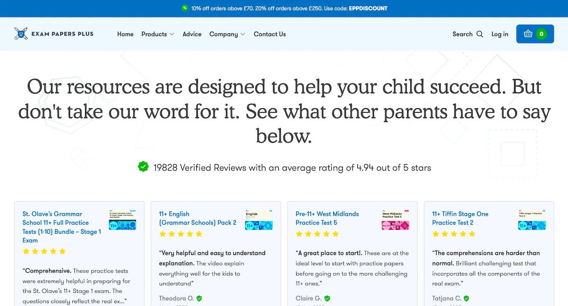Expand the Company dropdown menu
The height and width of the screenshot is (306, 568).
point(227,34)
